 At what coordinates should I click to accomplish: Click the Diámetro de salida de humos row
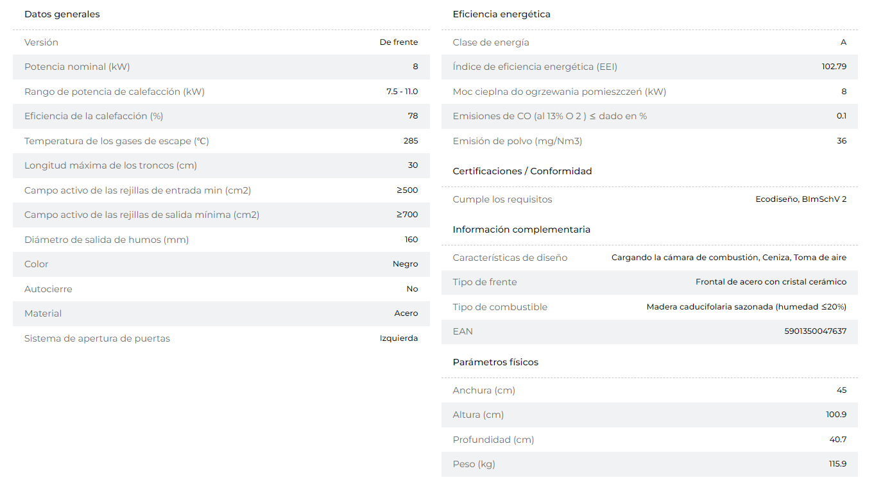coord(221,240)
